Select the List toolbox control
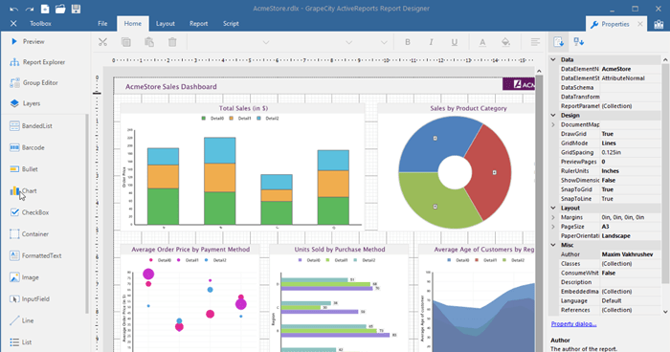 click(20, 342)
